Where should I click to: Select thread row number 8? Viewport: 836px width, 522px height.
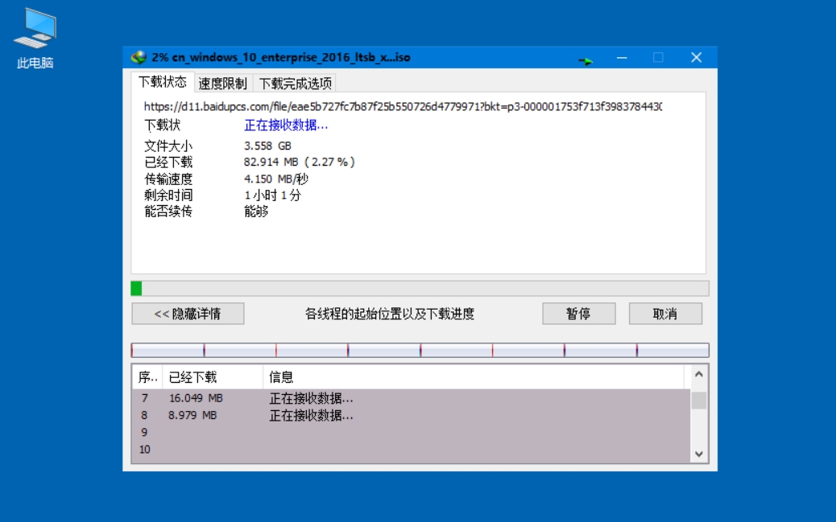tap(411, 416)
